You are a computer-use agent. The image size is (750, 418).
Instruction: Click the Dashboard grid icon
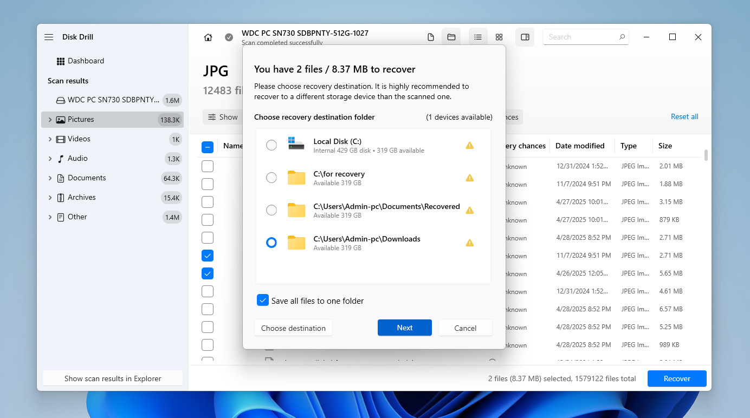[x=61, y=61]
